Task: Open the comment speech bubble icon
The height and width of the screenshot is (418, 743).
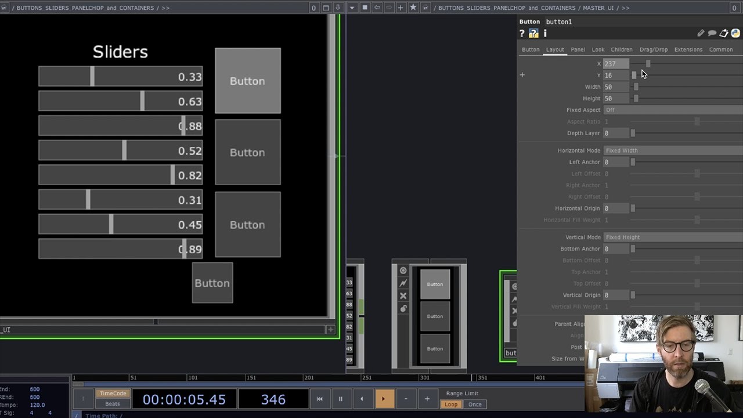Action: (712, 34)
